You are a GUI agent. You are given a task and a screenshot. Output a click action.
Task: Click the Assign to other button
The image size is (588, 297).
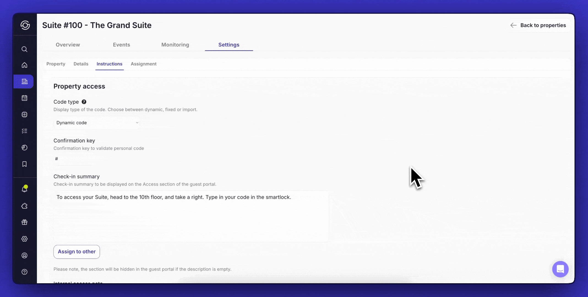click(77, 252)
